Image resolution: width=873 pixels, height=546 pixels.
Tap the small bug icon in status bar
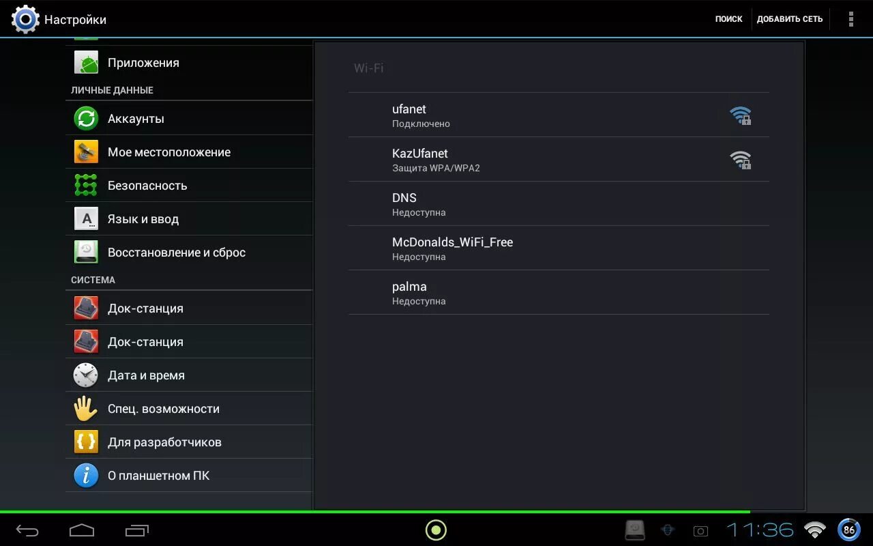pyautogui.click(x=668, y=530)
